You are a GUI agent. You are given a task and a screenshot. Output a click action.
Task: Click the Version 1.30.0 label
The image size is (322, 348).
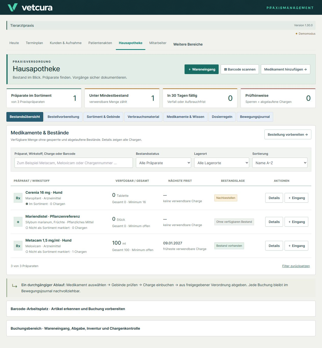(x=303, y=25)
